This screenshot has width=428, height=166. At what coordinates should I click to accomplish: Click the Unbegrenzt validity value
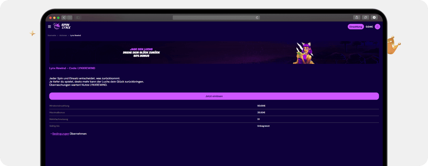click(263, 126)
